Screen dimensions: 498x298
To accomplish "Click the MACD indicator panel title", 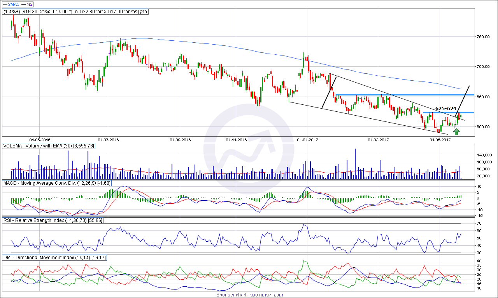I will click(57, 183).
